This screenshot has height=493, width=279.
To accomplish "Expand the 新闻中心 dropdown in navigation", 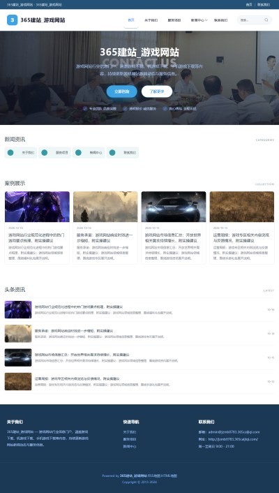I will (199, 20).
